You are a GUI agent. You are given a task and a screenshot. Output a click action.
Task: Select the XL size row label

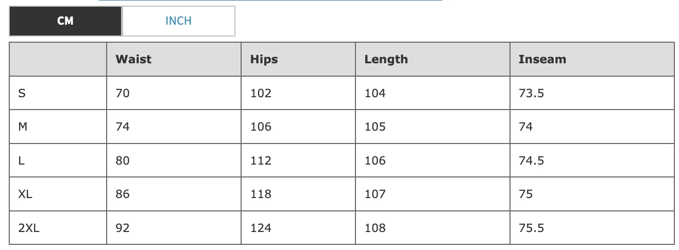click(x=25, y=194)
